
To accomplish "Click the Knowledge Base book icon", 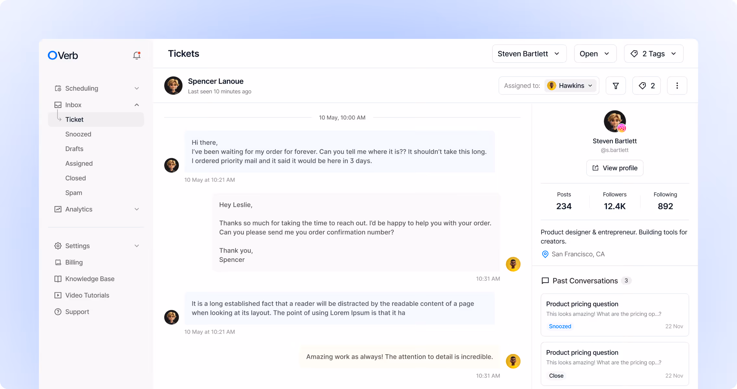I will point(58,279).
